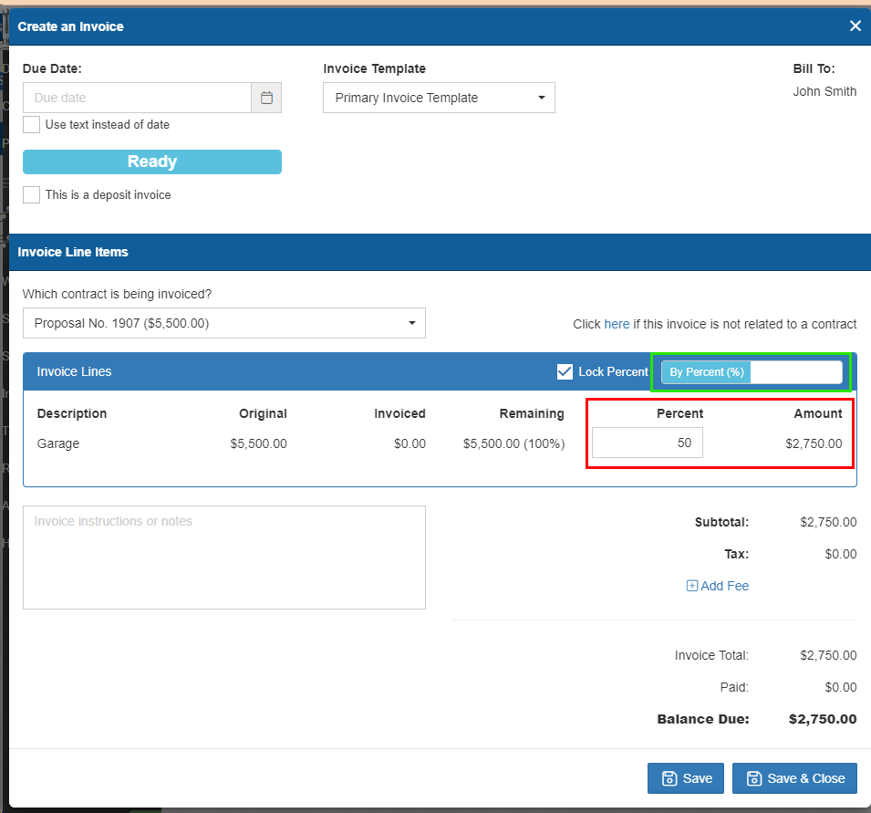Uncheck the Lock Percent checkbox
Screen dimensions: 871x813
(565, 371)
